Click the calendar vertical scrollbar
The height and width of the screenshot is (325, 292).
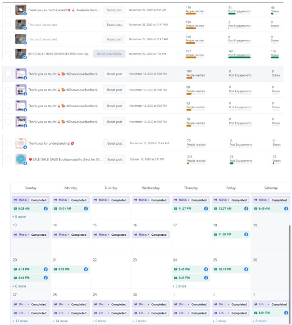tap(289, 274)
